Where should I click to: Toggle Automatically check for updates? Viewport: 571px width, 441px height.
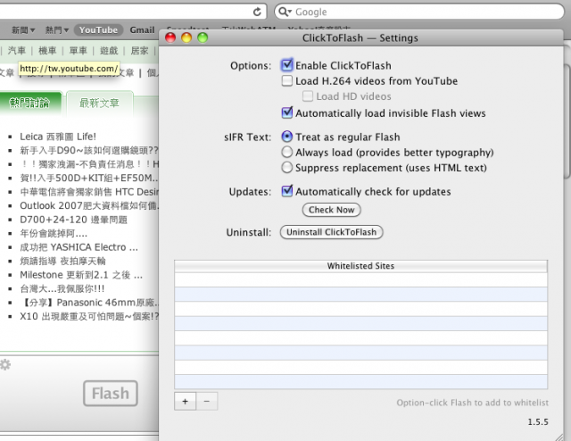287,191
